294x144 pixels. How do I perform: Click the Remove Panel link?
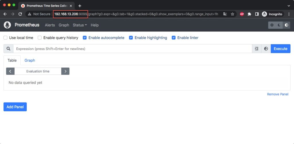point(278,94)
